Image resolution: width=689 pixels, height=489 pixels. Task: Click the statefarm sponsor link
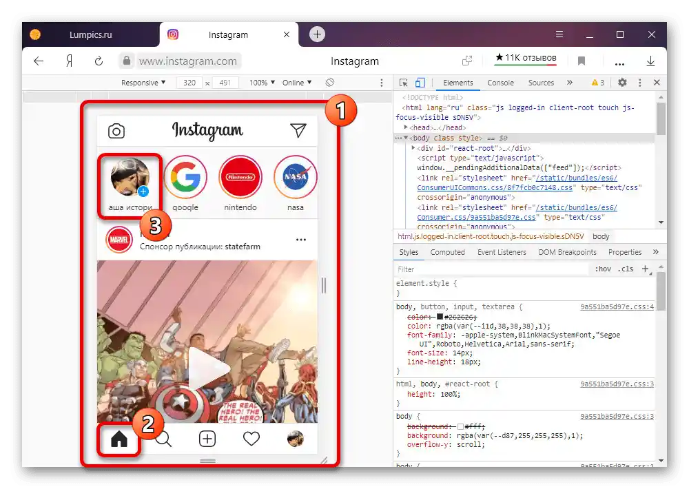click(x=242, y=247)
